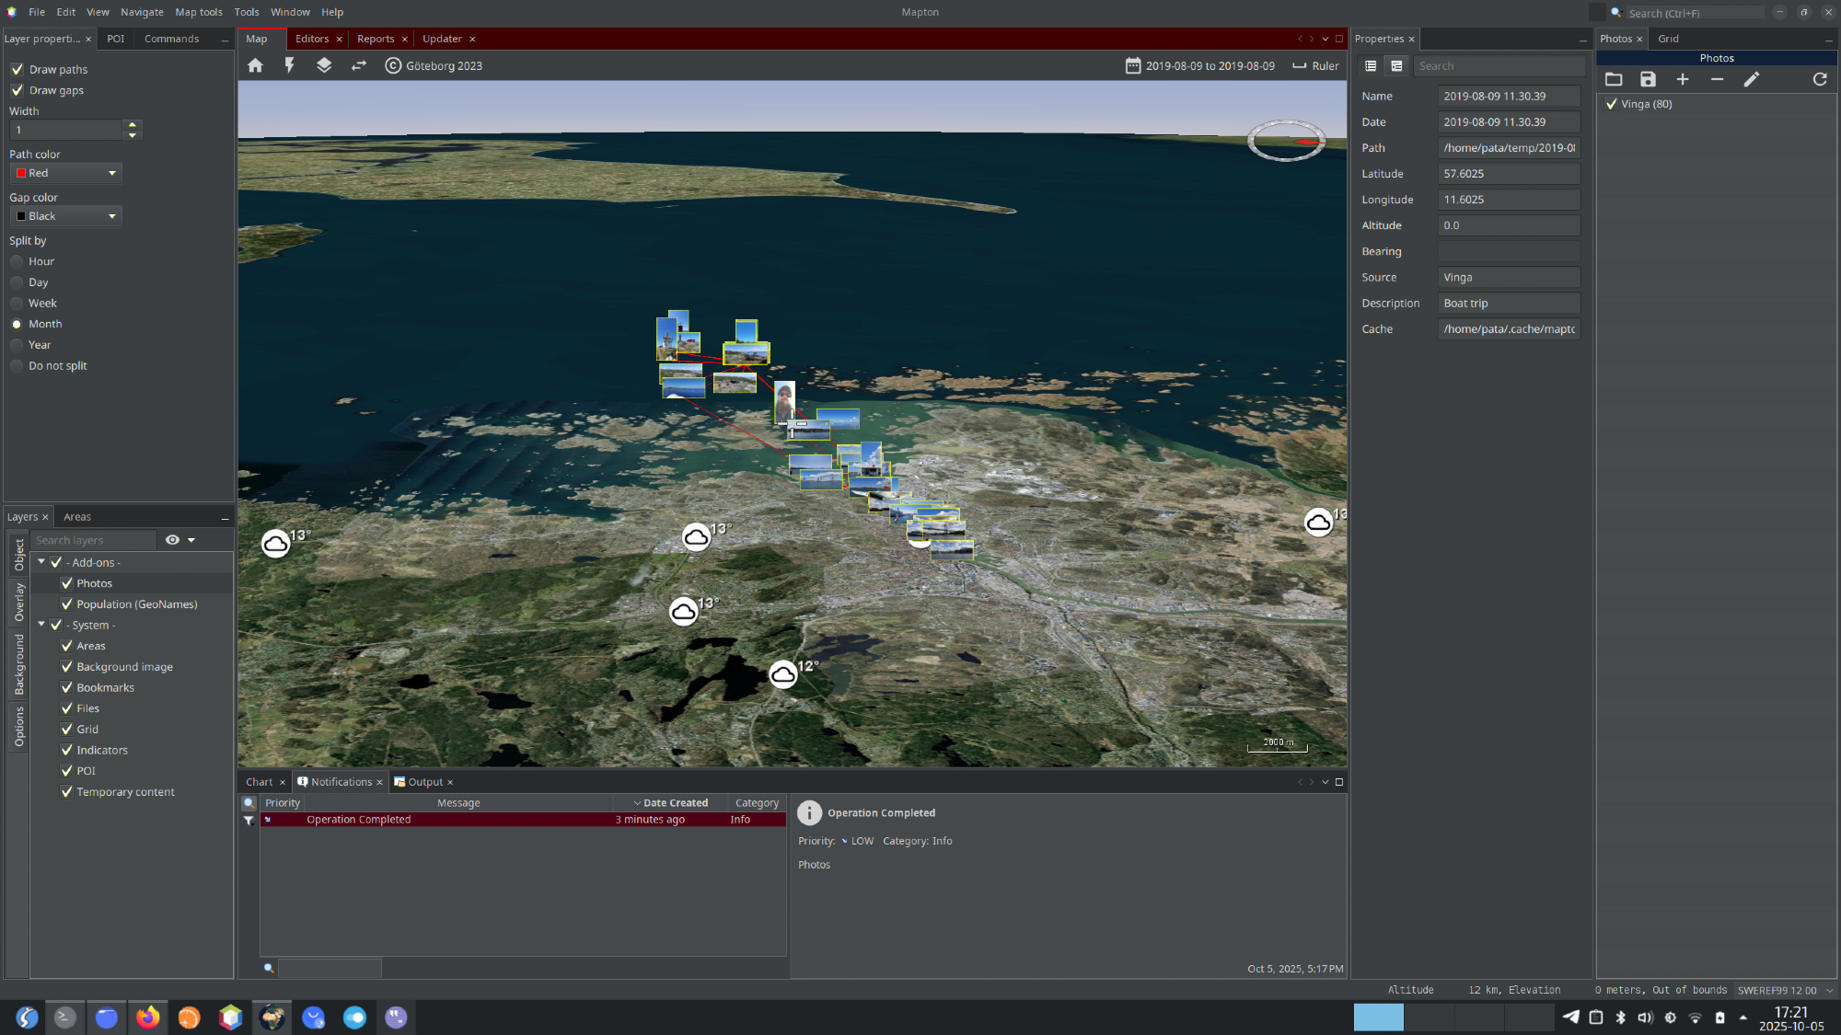1841x1035 pixels.
Task: Click the swap arrows icon in the map toolbar
Action: [x=359, y=65]
